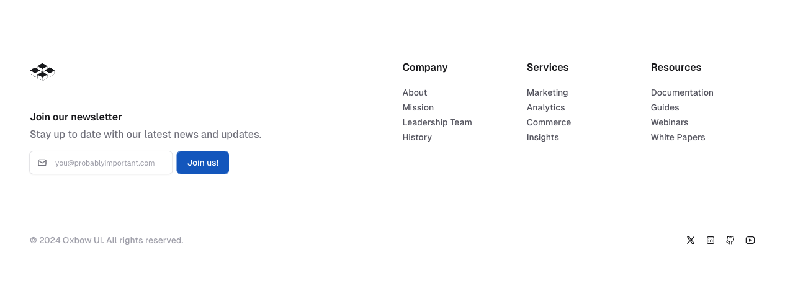Open the About link
Viewport: 785px width, 306px height.
click(415, 92)
